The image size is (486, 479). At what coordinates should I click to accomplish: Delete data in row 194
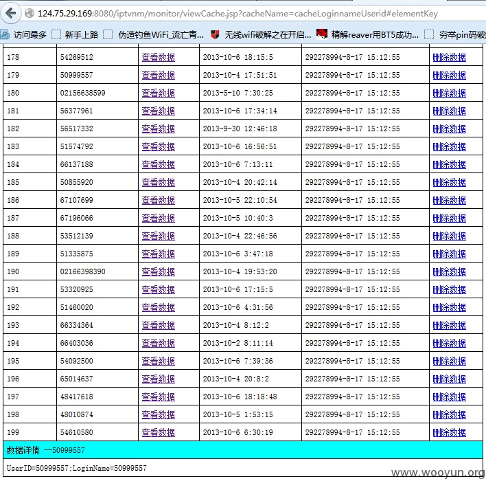click(449, 343)
